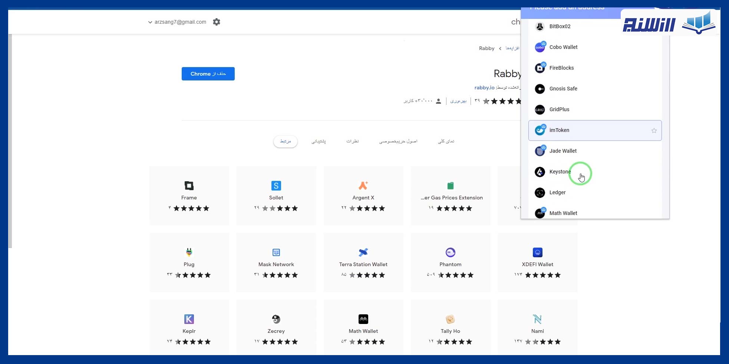Click Argent X title text
The width and height of the screenshot is (729, 364).
pos(363,198)
